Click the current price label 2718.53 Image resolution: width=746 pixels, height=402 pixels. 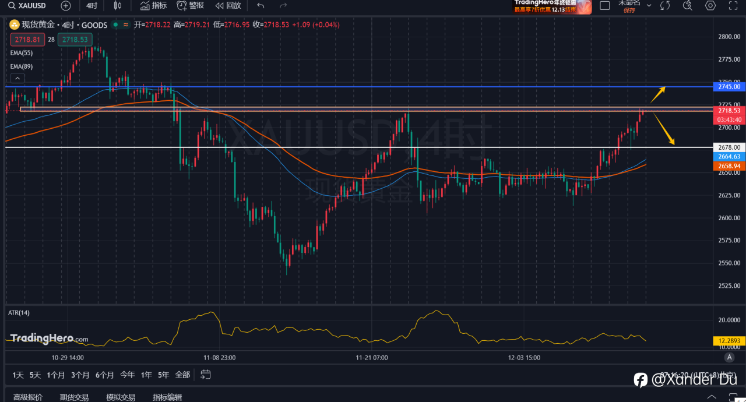[x=729, y=111]
